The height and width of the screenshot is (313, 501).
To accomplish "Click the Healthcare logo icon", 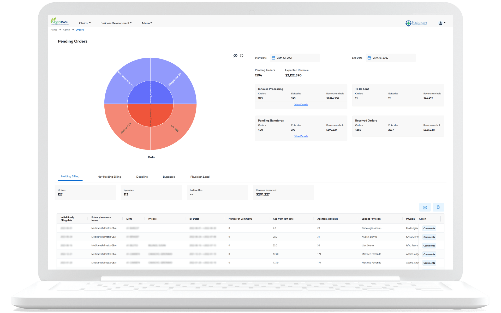I will (408, 23).
